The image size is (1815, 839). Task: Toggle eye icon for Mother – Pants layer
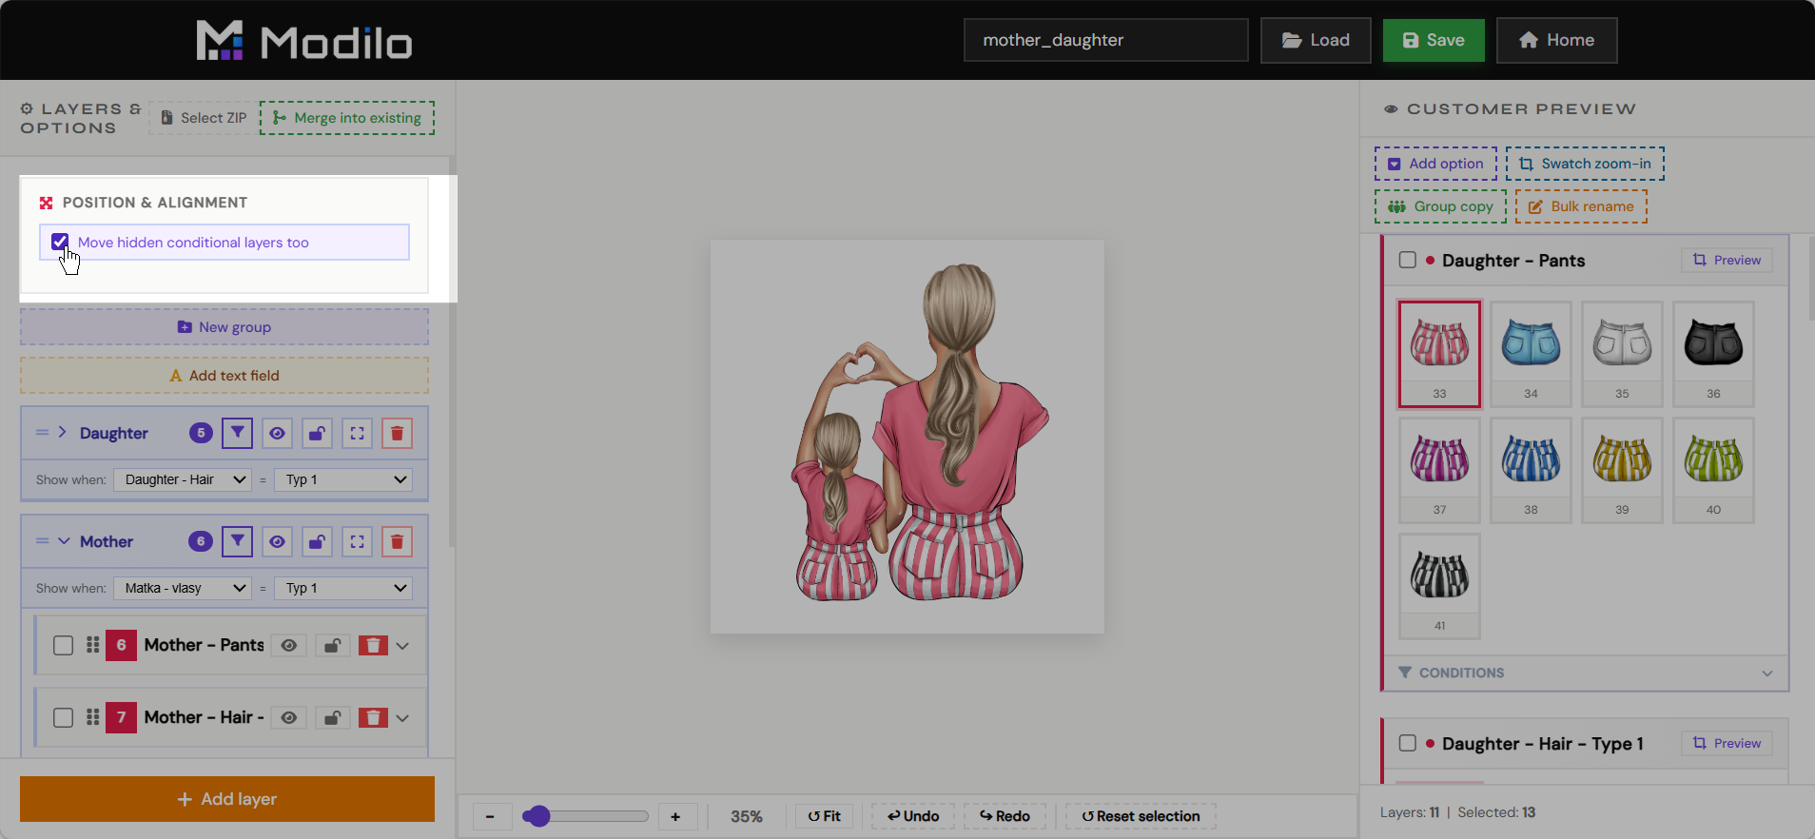coord(289,646)
